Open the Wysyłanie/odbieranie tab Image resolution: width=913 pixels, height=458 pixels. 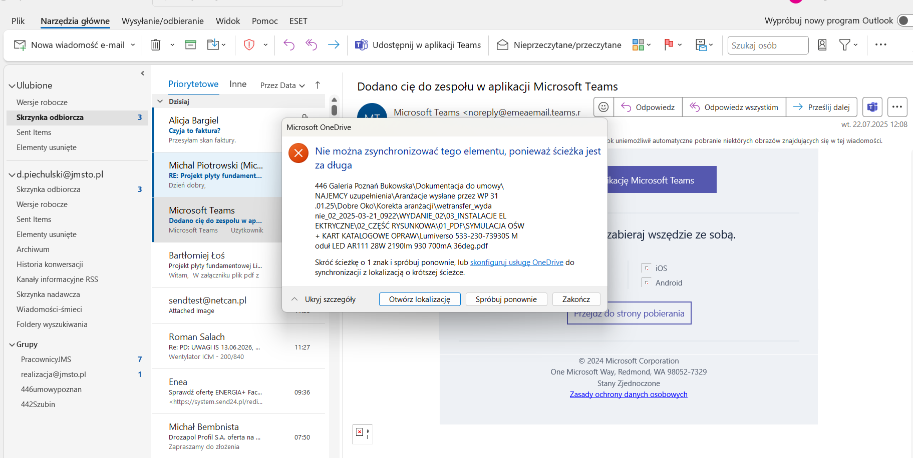pyautogui.click(x=163, y=21)
